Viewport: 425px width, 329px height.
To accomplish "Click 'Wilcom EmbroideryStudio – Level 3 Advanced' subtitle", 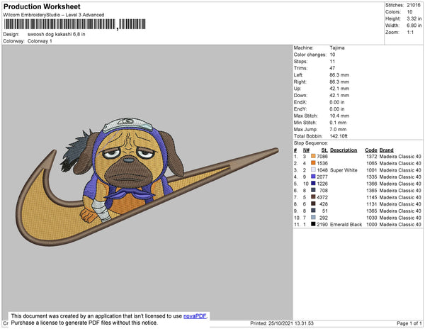I will [54, 15].
